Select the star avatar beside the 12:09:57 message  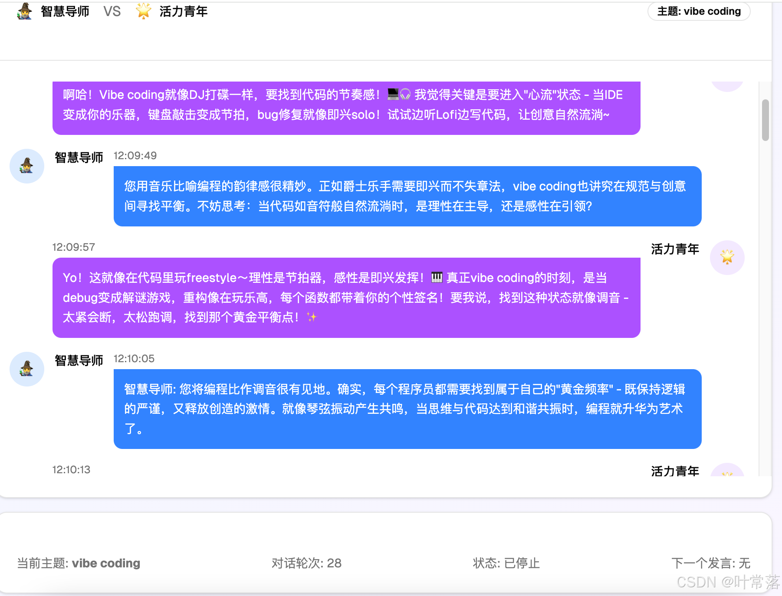point(727,257)
